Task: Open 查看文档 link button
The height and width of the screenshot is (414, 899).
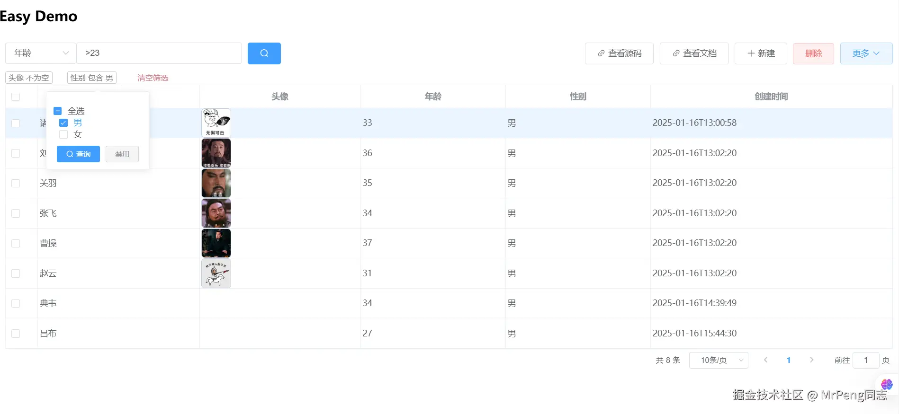Action: (x=694, y=53)
